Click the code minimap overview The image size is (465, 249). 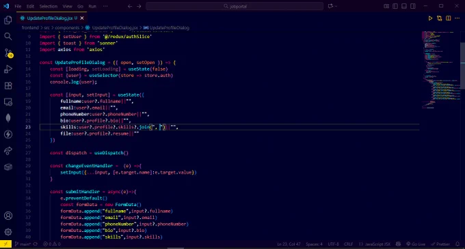[440, 70]
